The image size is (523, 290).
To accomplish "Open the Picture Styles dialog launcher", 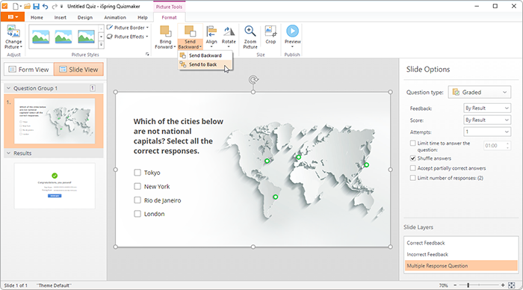I will click(x=147, y=54).
